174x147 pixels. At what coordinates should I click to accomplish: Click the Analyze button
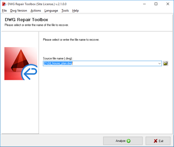click(x=123, y=141)
